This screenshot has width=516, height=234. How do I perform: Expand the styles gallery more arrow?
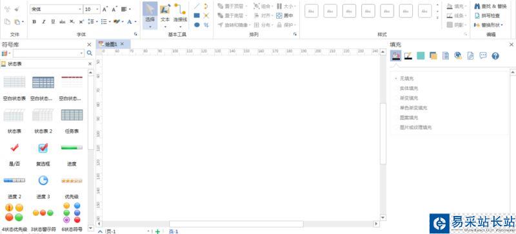(x=437, y=17)
